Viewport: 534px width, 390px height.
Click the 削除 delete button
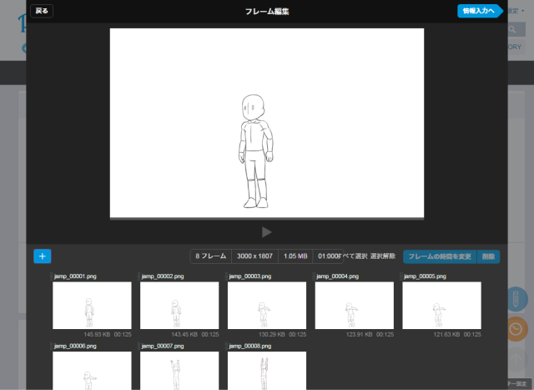[x=488, y=256]
